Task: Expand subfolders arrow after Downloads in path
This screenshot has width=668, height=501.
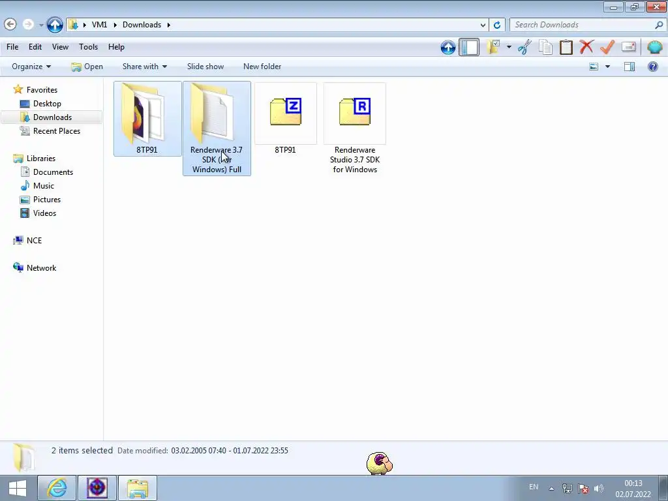Action: pyautogui.click(x=169, y=25)
